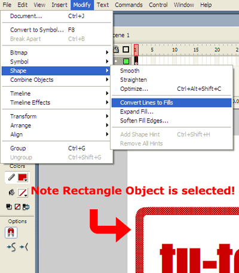
Task: Toggle show all layers as outlines
Action: pos(125,50)
